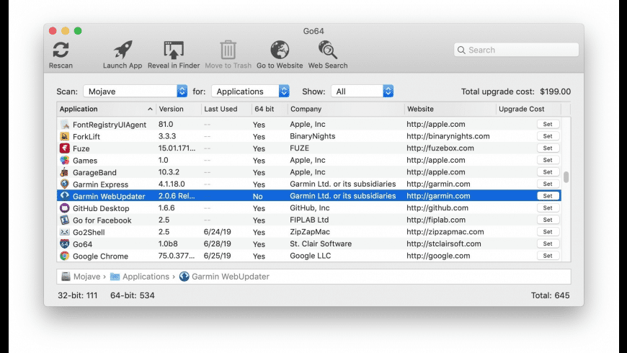
Task: Sort by Website column header
Action: pos(450,109)
